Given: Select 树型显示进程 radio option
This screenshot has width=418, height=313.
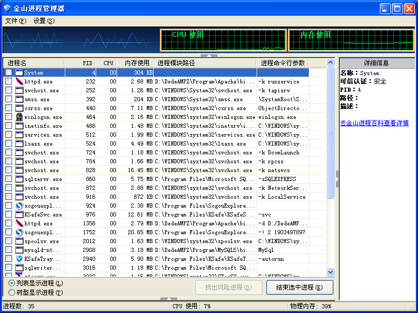Looking at the screenshot, I should 11,293.
